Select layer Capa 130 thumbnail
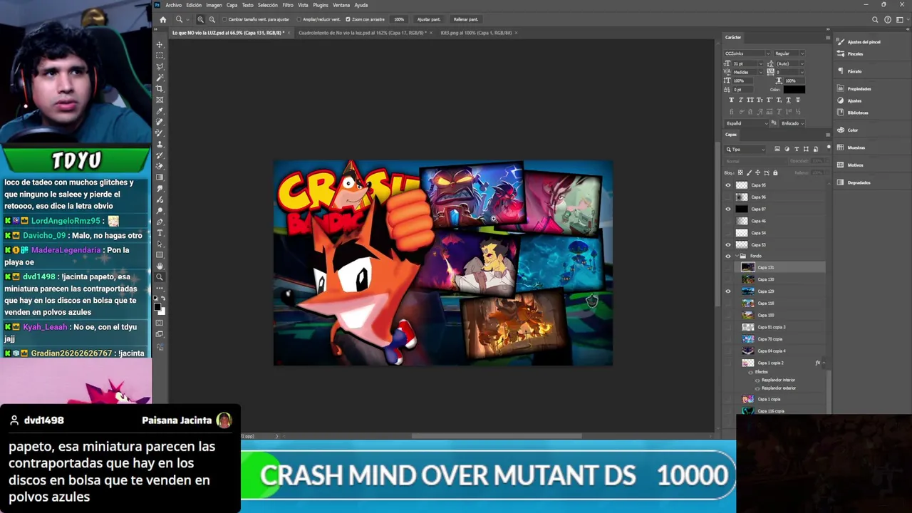The image size is (912, 513). tap(747, 279)
